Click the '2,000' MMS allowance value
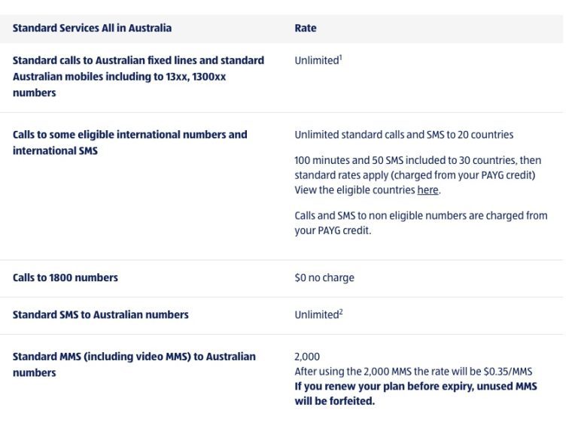 click(x=307, y=357)
